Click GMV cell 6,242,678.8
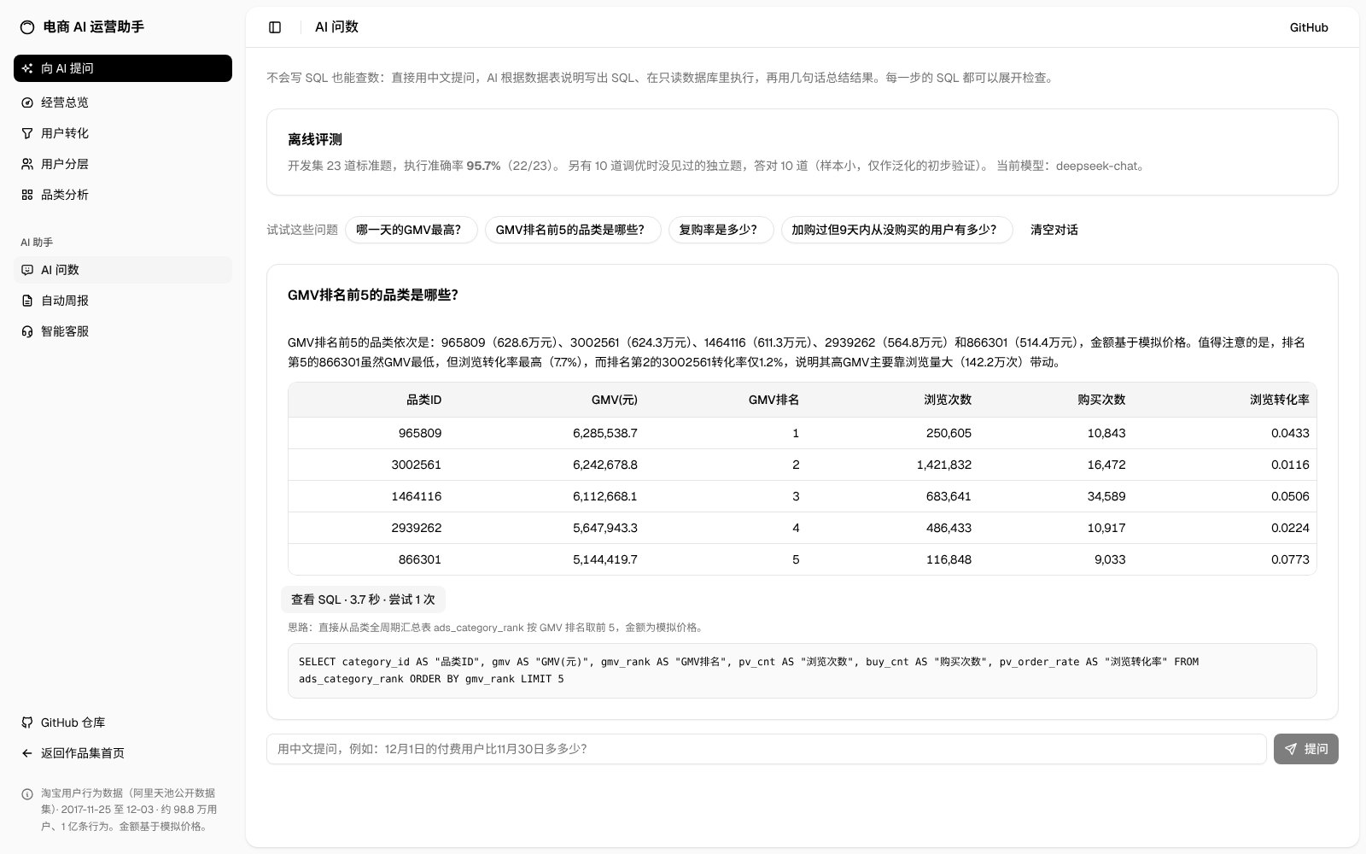 (605, 465)
